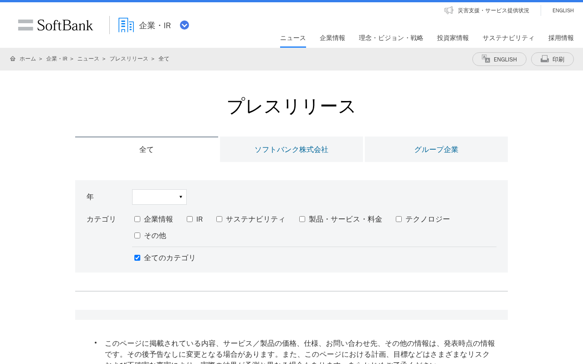This screenshot has height=364, width=583.
Task: Go to ニュース breadcrumb link
Action: [x=88, y=59]
